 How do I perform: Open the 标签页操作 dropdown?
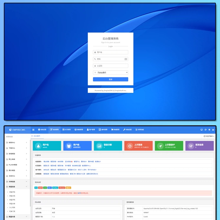[x=209, y=136]
